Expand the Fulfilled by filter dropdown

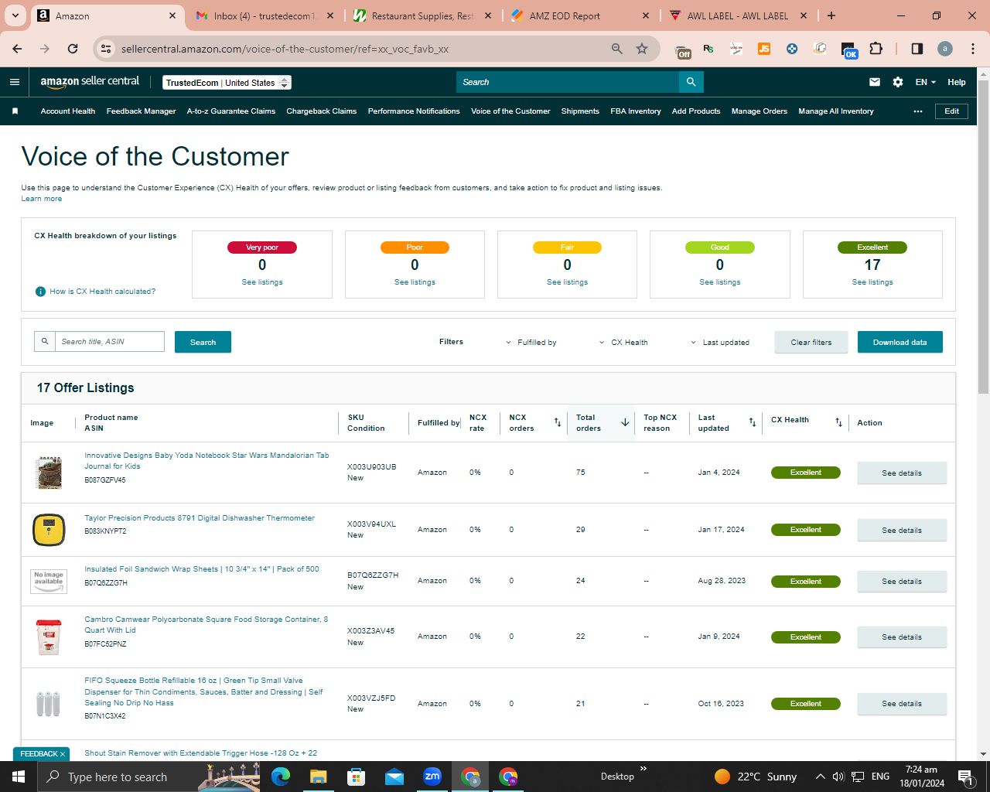tap(531, 343)
